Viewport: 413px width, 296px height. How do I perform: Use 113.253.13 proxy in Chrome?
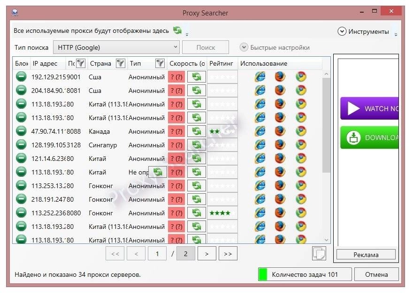coord(301,186)
